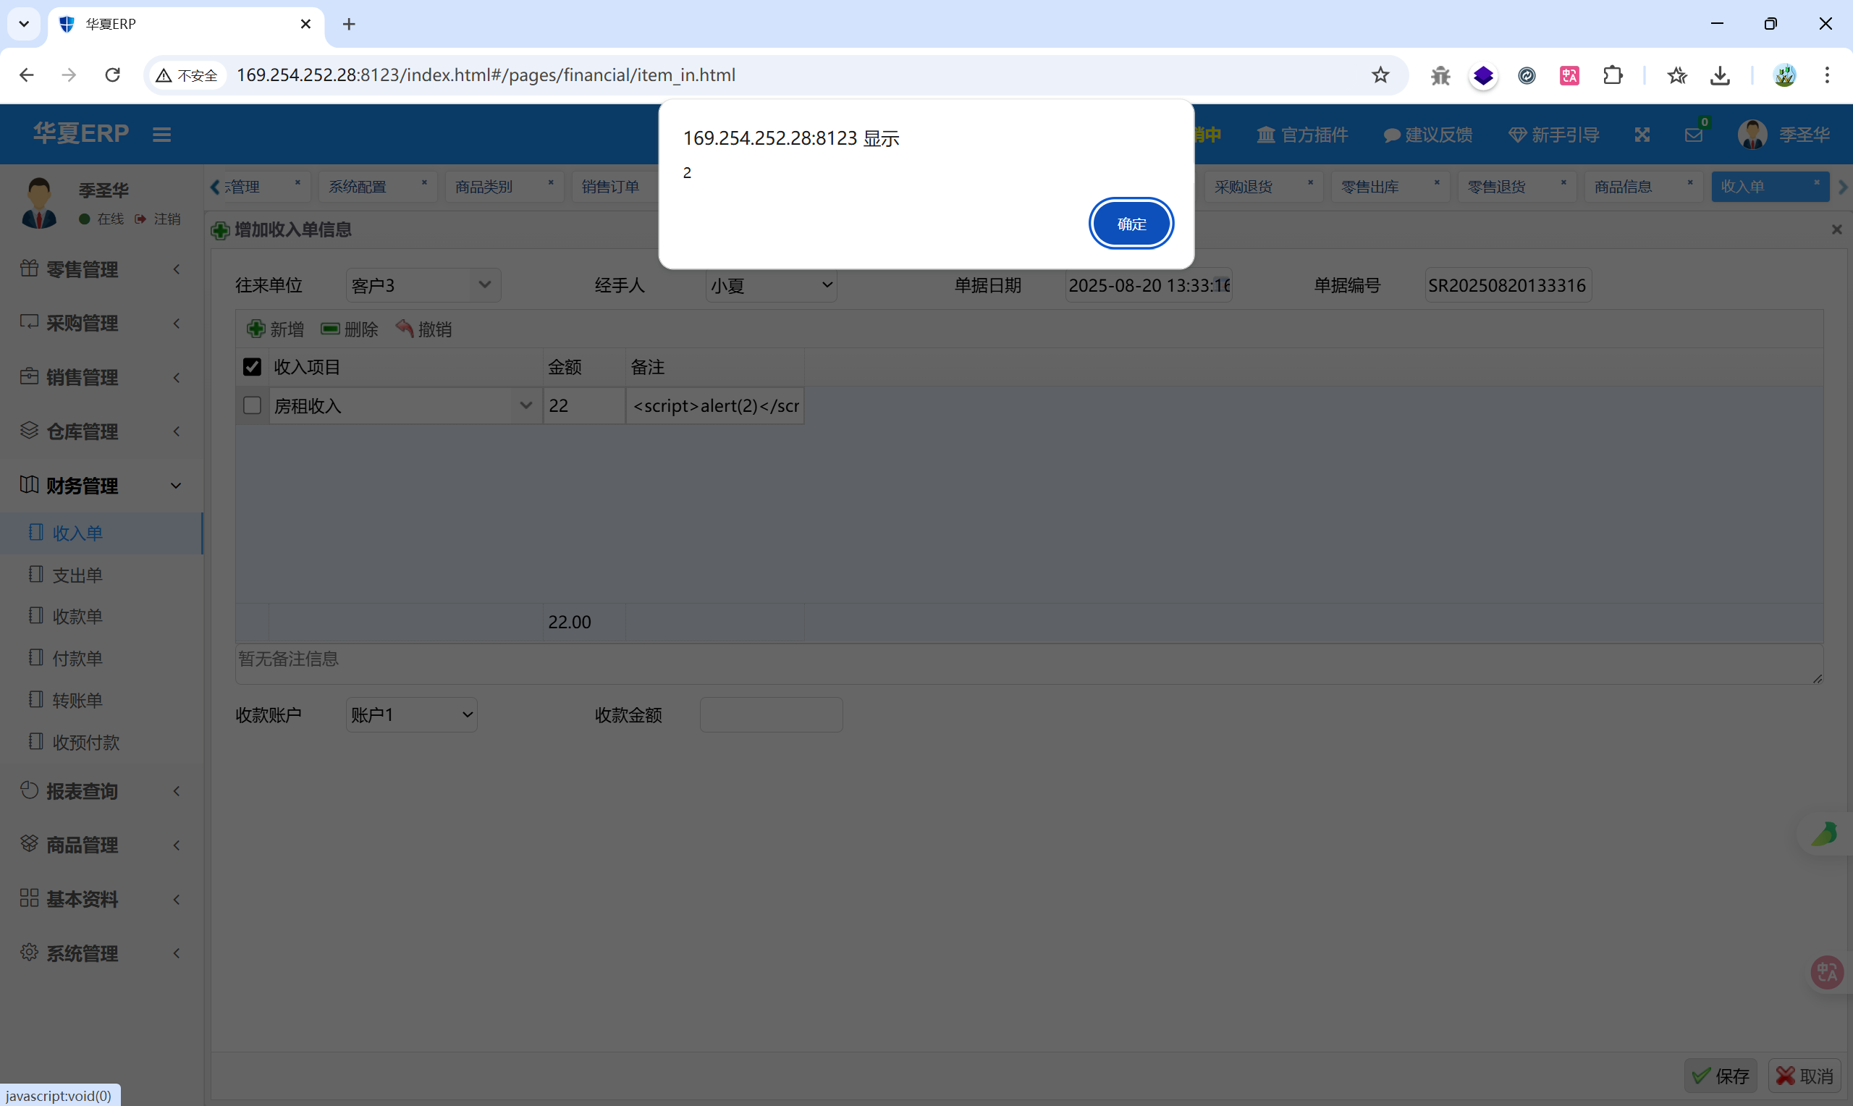Toggle the sidebar hamburger menu icon
This screenshot has height=1106, width=1853.
pos(161,135)
